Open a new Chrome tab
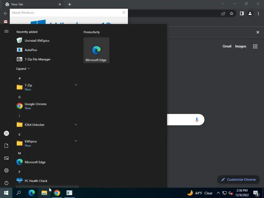Image resolution: width=264 pixels, height=198 pixels. (70, 5)
